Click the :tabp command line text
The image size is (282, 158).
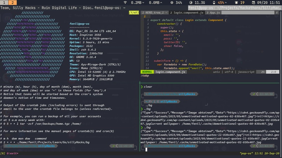(145, 76)
